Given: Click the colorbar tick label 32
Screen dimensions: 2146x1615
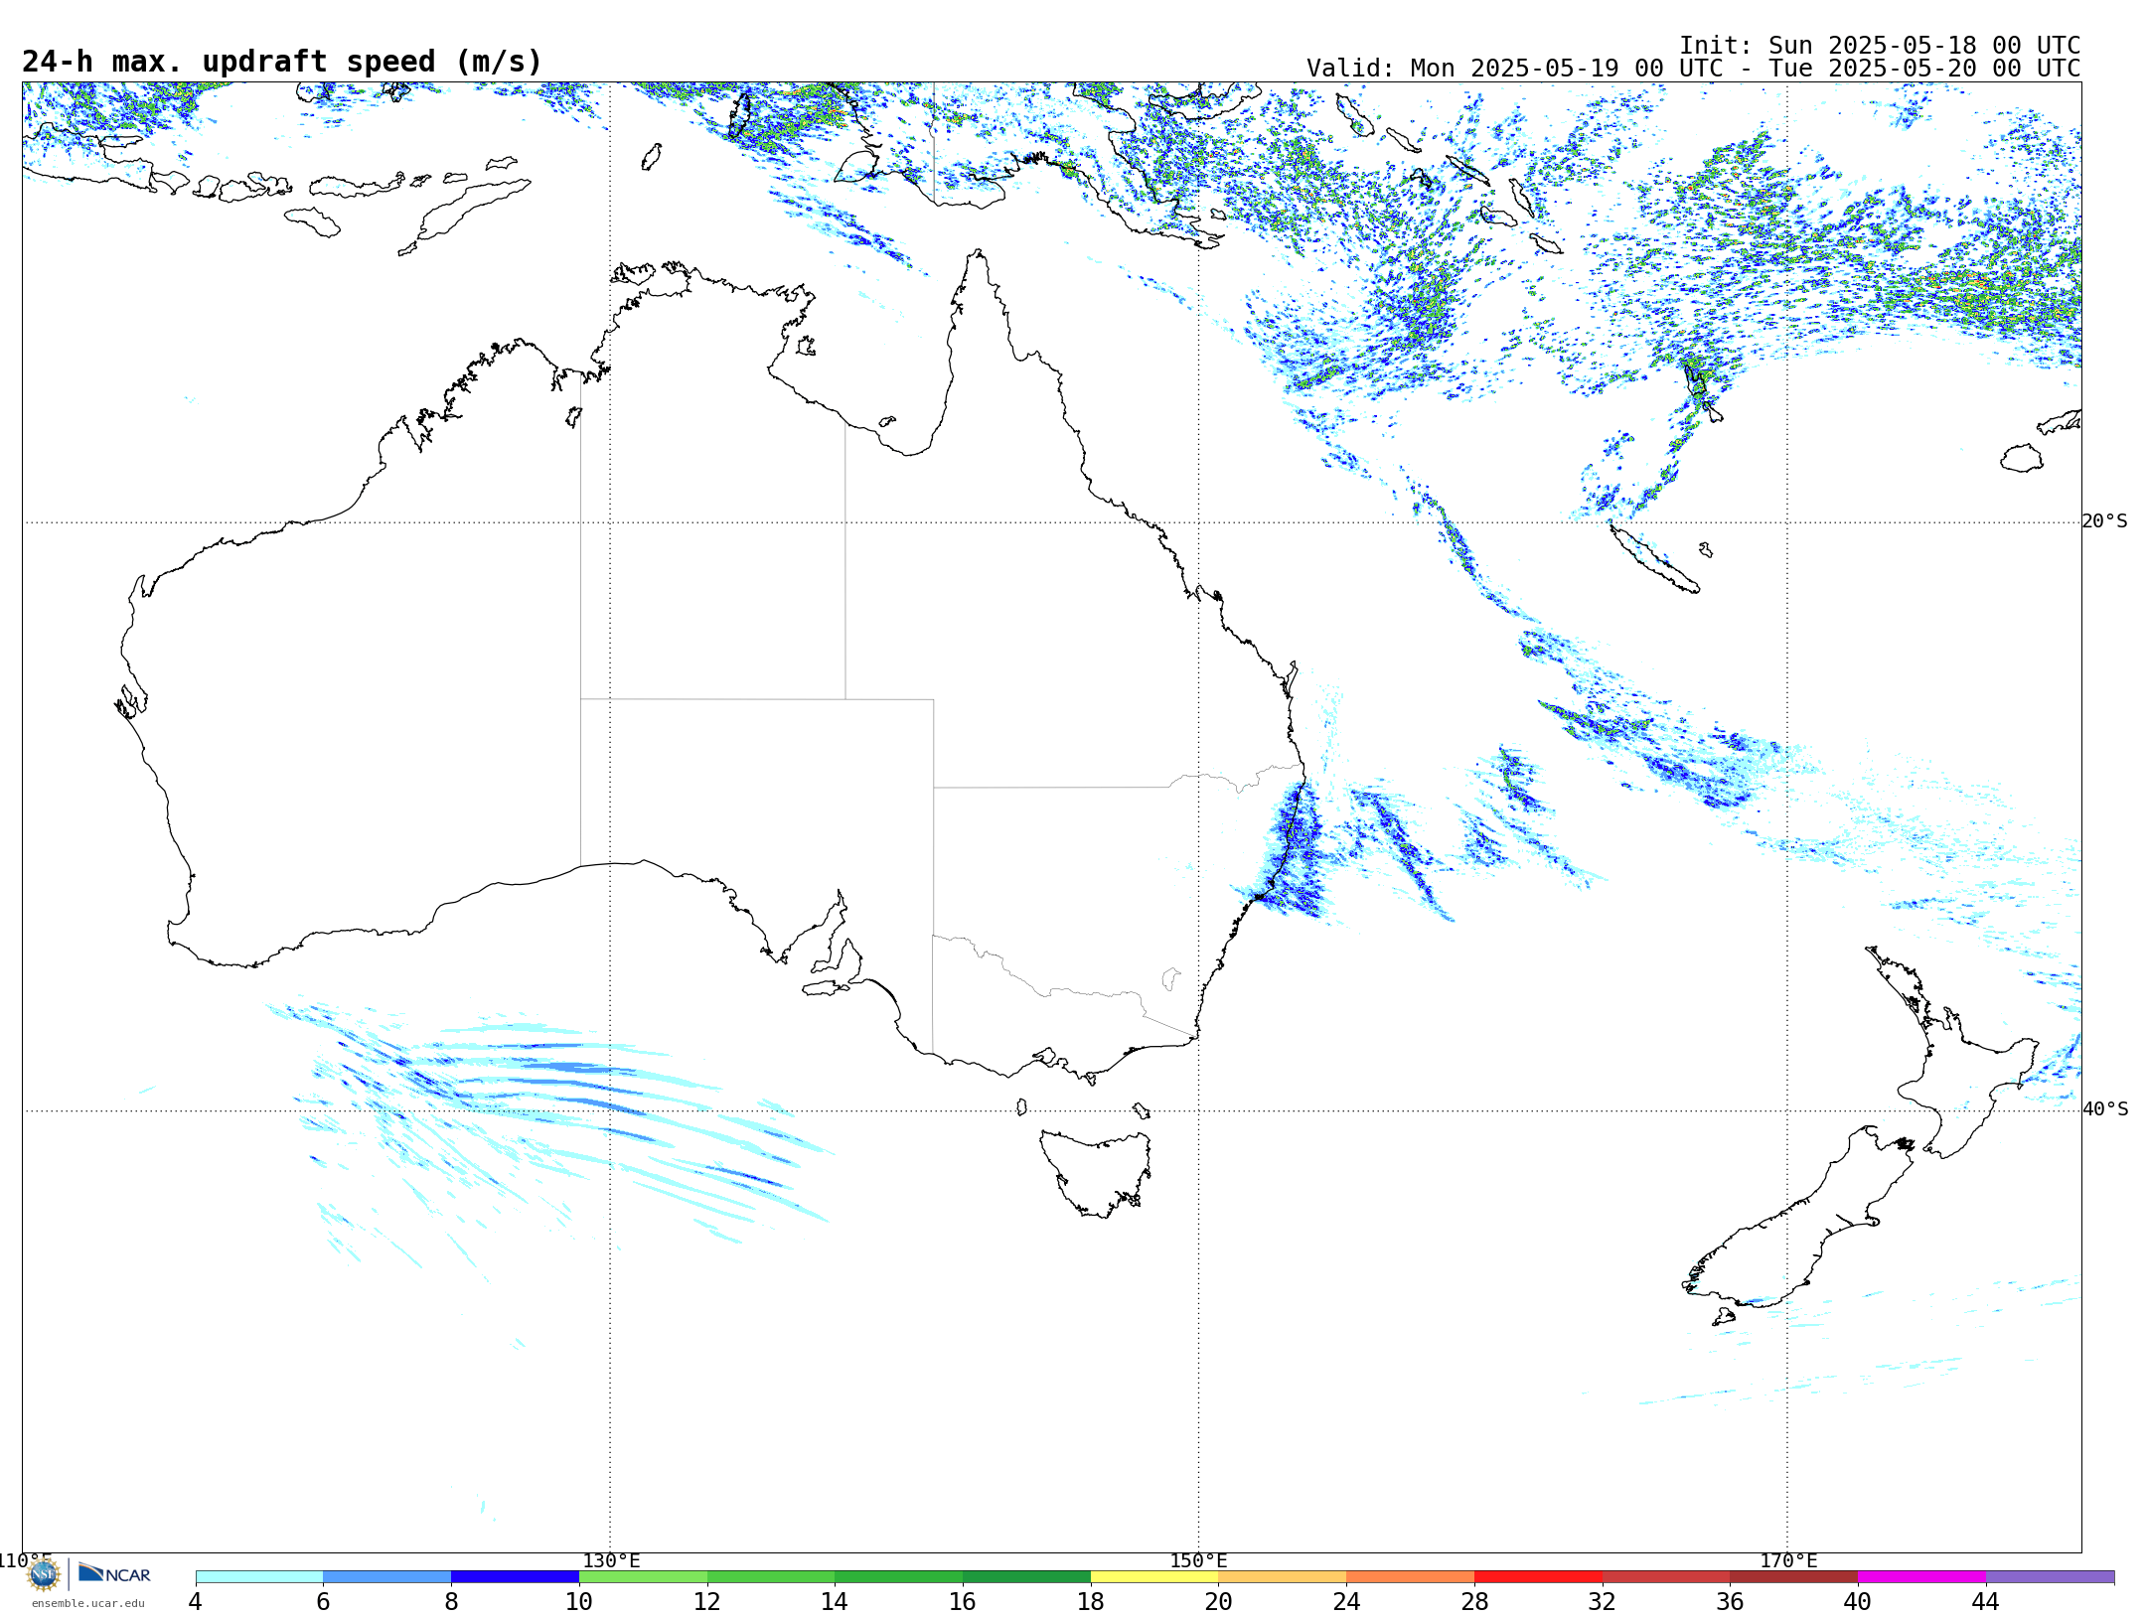Looking at the screenshot, I should click(1603, 1602).
